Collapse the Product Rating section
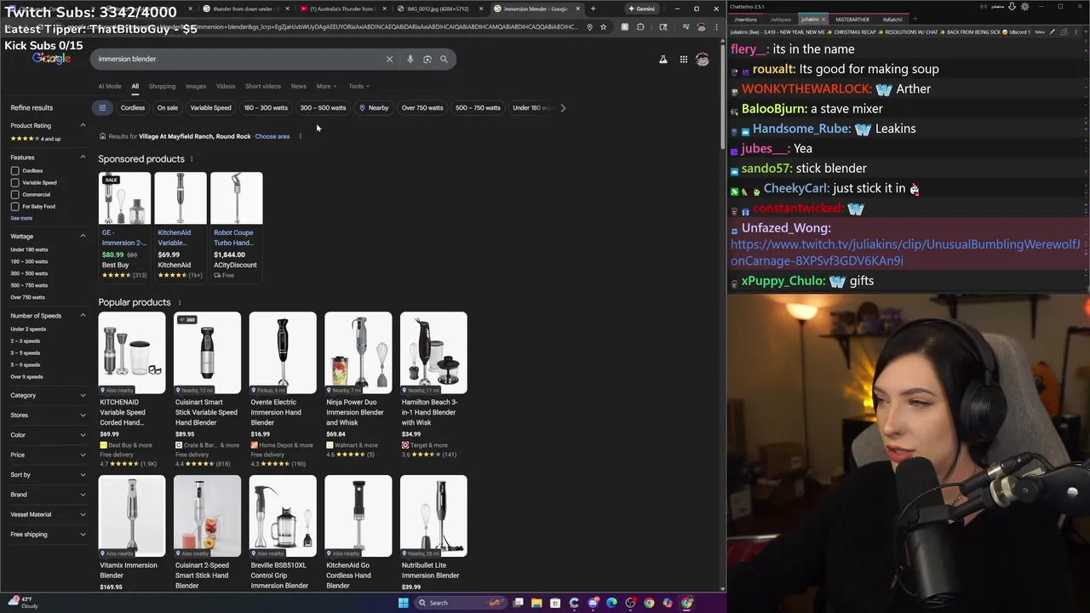The width and height of the screenshot is (1090, 613). (x=83, y=125)
